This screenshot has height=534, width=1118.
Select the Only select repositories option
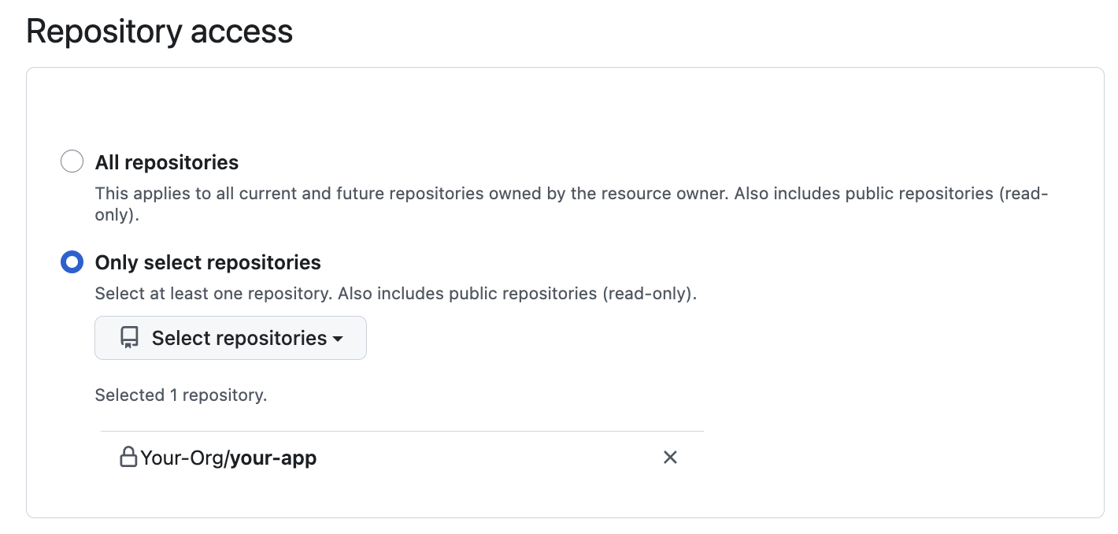[72, 261]
